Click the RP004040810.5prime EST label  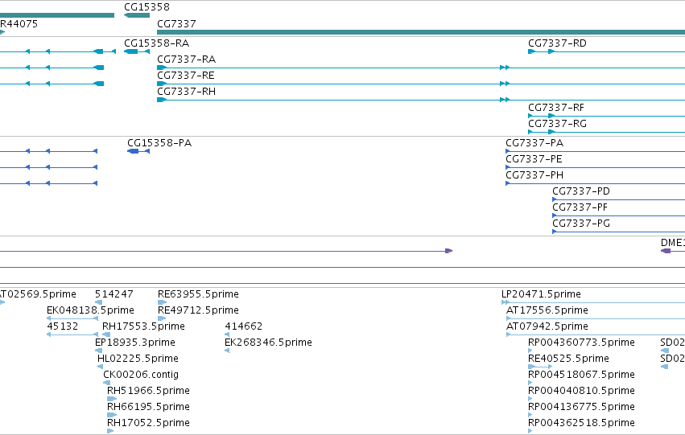coord(581,392)
